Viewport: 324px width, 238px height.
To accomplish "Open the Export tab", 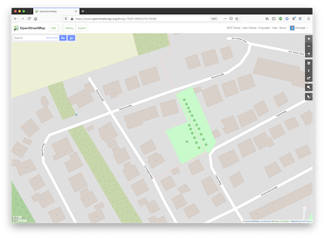I will click(x=82, y=28).
